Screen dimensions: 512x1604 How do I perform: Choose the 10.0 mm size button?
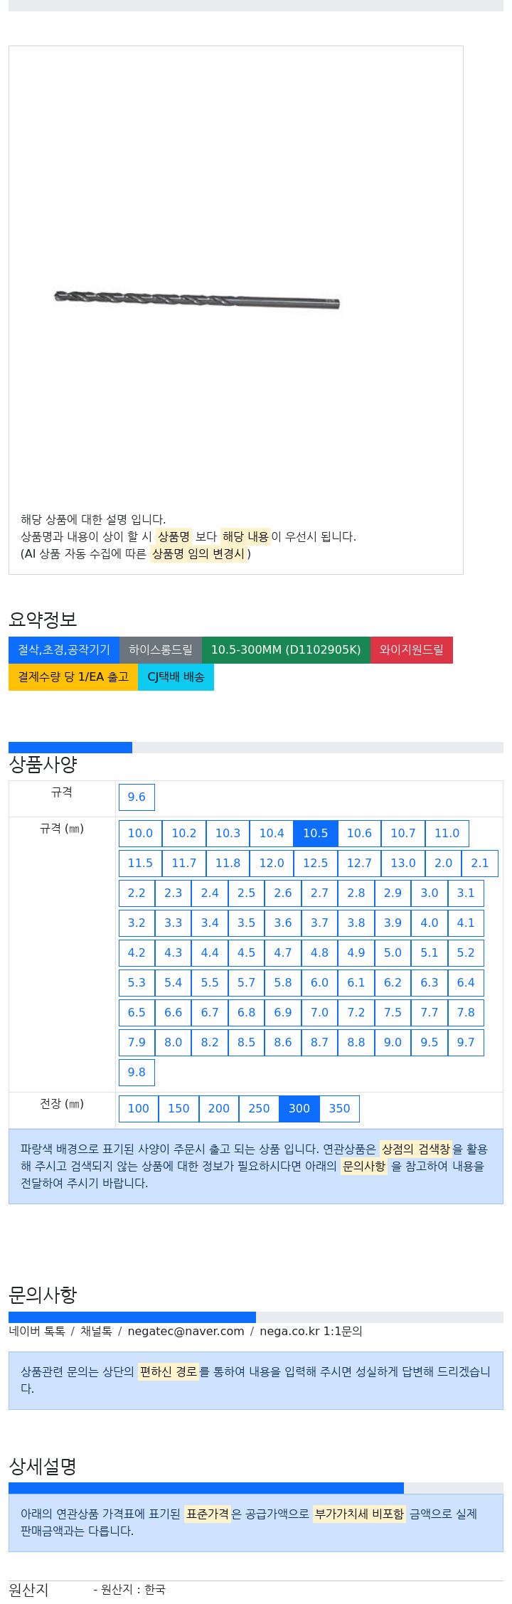[140, 834]
